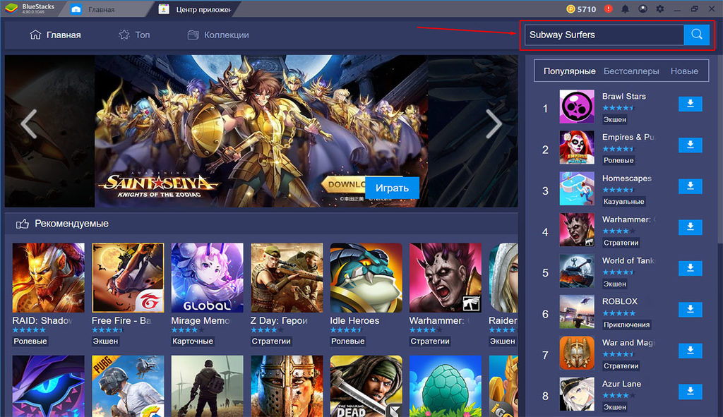Open the settings gear icon

660,8
